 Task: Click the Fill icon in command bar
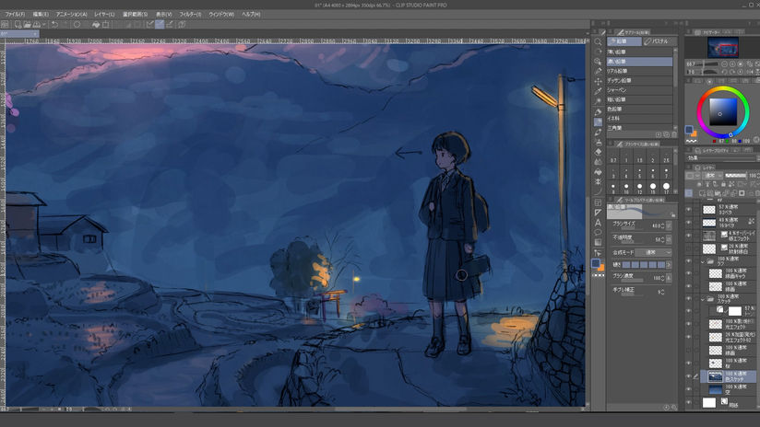[x=96, y=24]
